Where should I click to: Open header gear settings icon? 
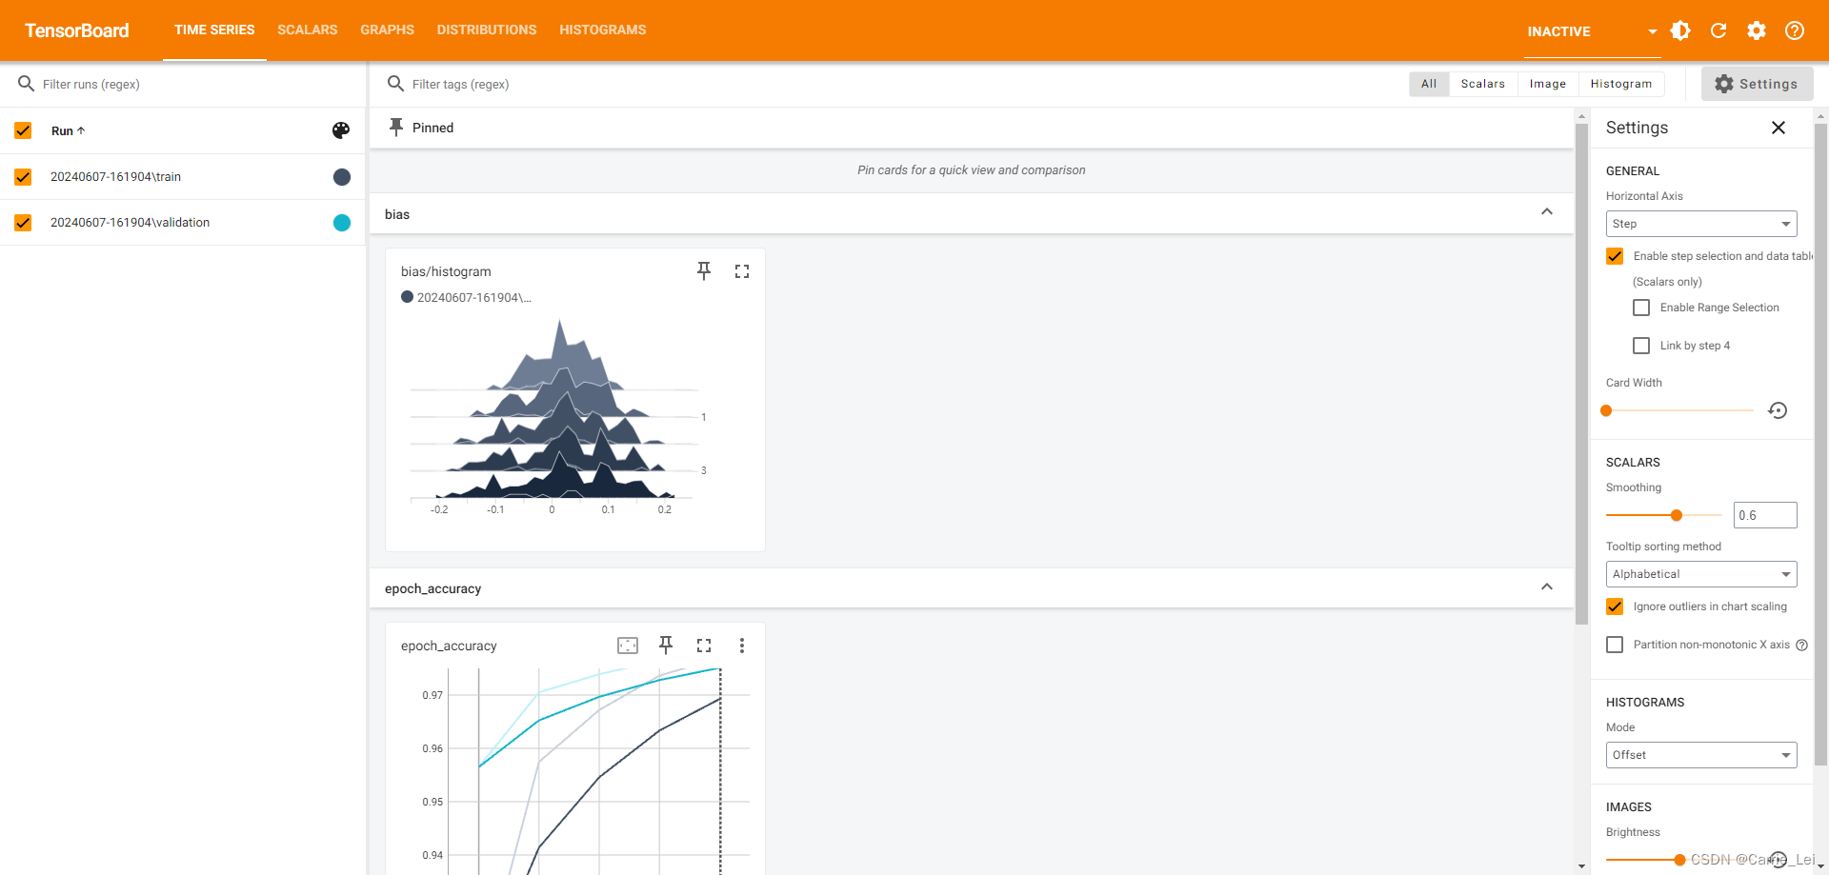1757,30
